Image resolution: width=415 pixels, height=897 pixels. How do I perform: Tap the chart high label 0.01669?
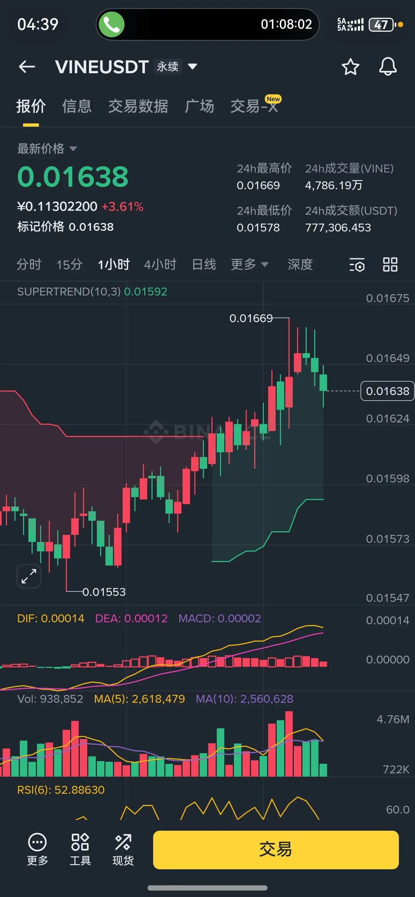click(x=251, y=318)
